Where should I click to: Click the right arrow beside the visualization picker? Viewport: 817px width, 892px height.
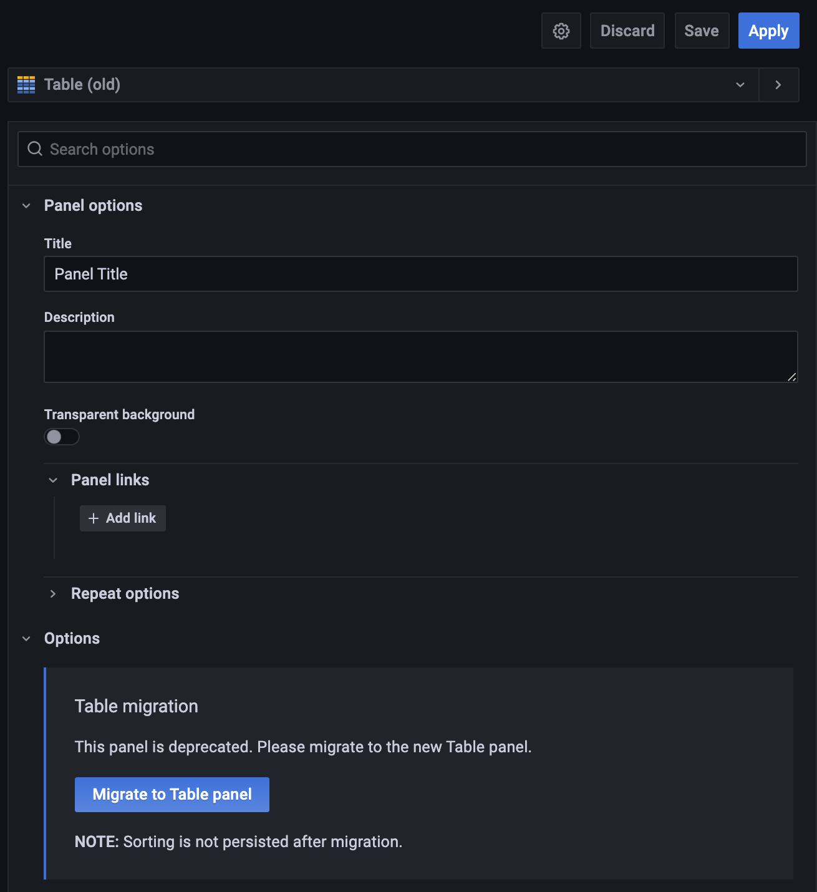778,84
